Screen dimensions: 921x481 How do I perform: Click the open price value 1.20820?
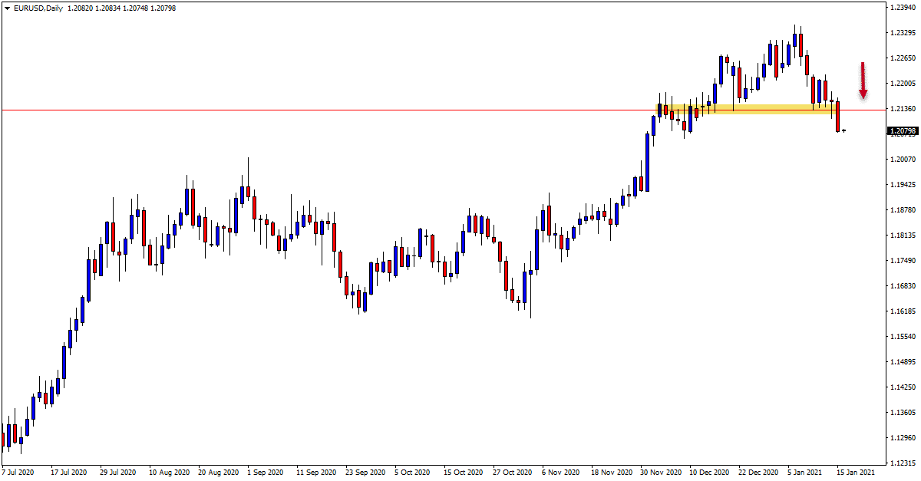pos(81,8)
